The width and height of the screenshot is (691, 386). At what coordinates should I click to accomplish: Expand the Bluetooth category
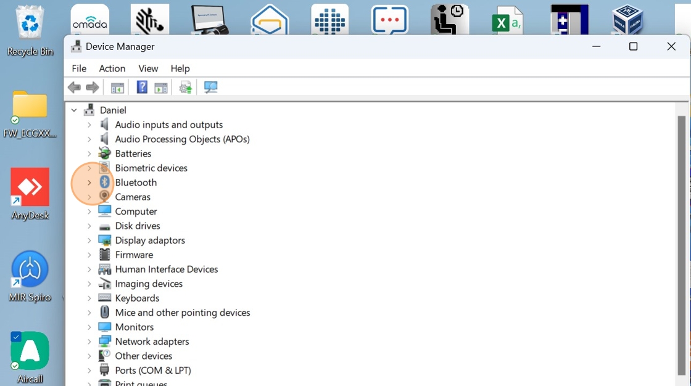click(89, 183)
